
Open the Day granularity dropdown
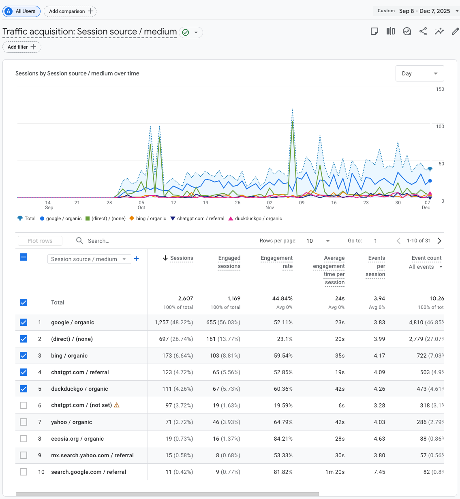419,73
